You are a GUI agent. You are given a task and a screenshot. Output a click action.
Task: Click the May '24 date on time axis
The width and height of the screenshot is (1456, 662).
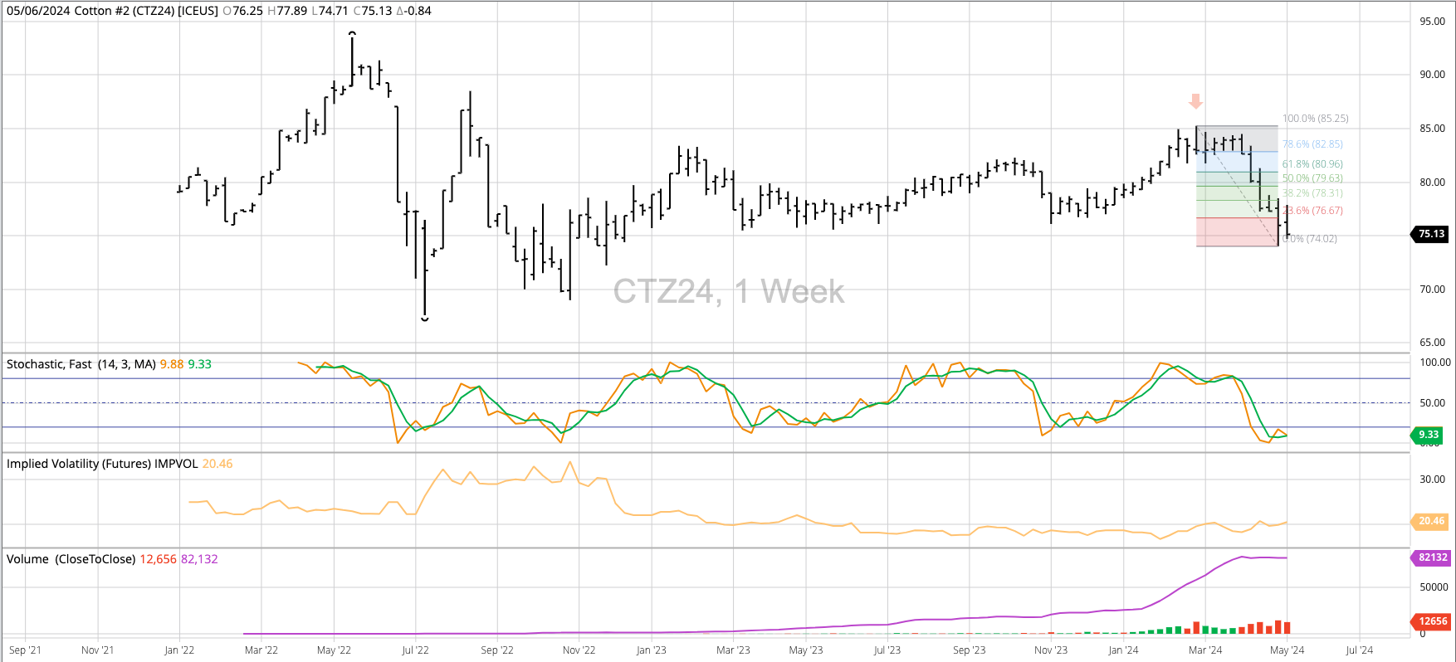[1287, 650]
